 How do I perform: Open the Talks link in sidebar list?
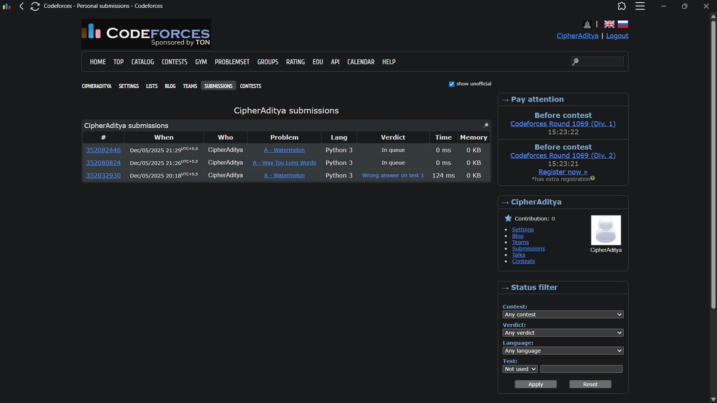519,255
